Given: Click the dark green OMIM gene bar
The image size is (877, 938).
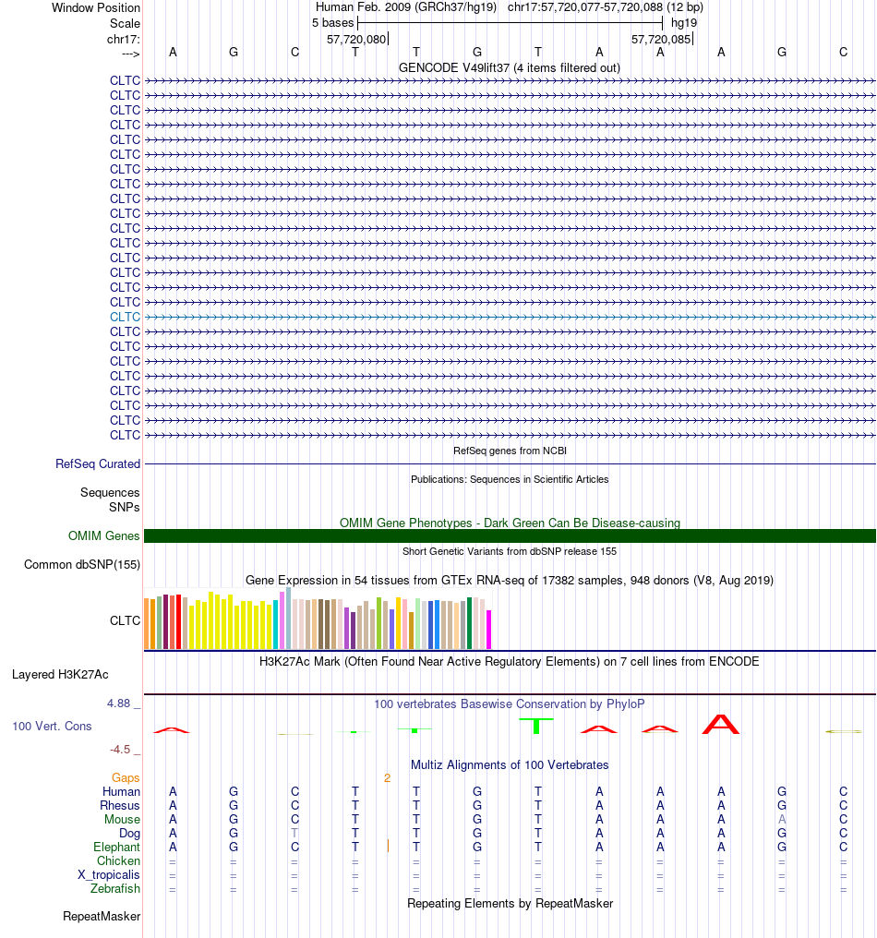Looking at the screenshot, I should click(x=510, y=536).
